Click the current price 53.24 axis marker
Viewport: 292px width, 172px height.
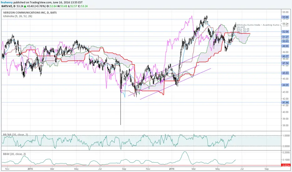pos(285,24)
